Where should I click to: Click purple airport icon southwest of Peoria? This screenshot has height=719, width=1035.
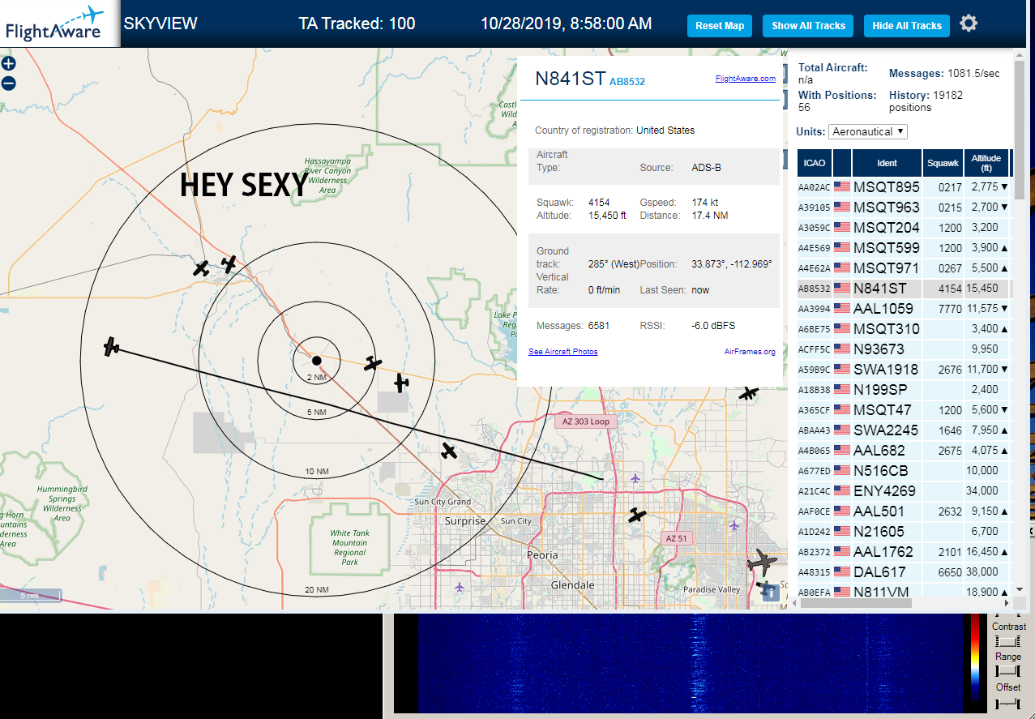point(460,586)
